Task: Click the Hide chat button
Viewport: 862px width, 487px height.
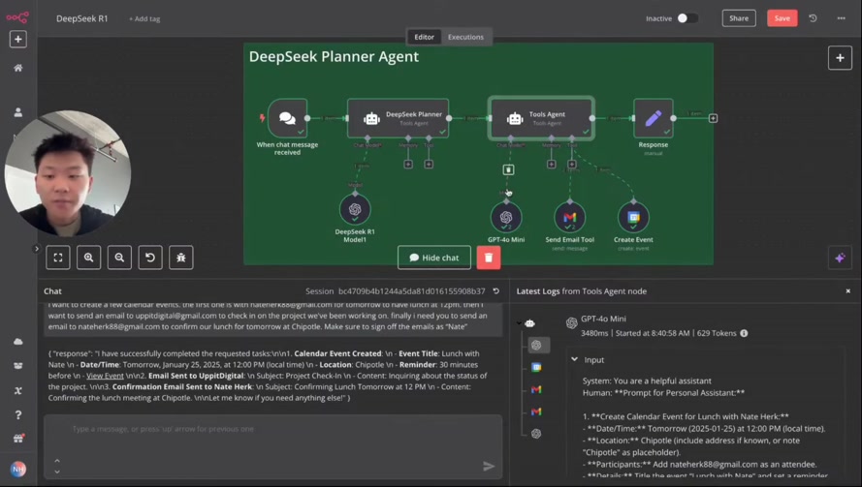Action: point(434,258)
